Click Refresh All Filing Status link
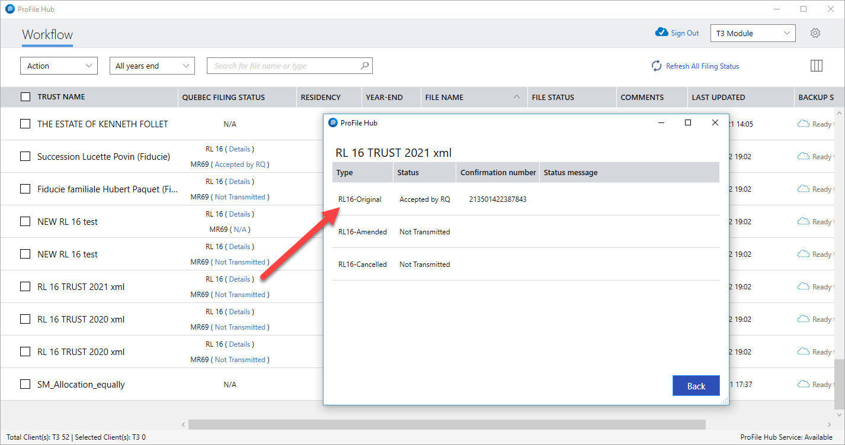The height and width of the screenshot is (445, 845). [702, 66]
